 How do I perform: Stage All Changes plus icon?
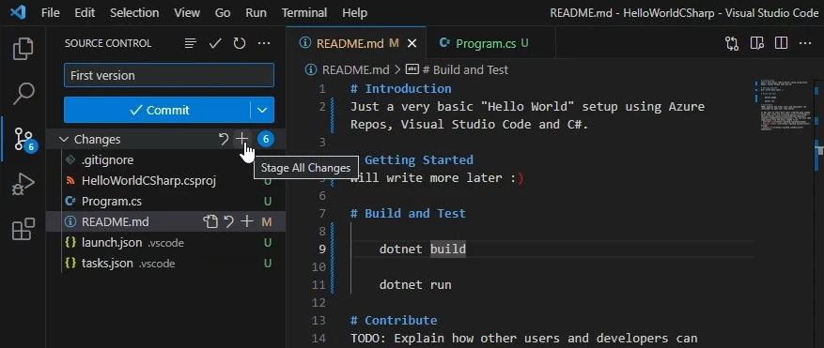(x=241, y=139)
